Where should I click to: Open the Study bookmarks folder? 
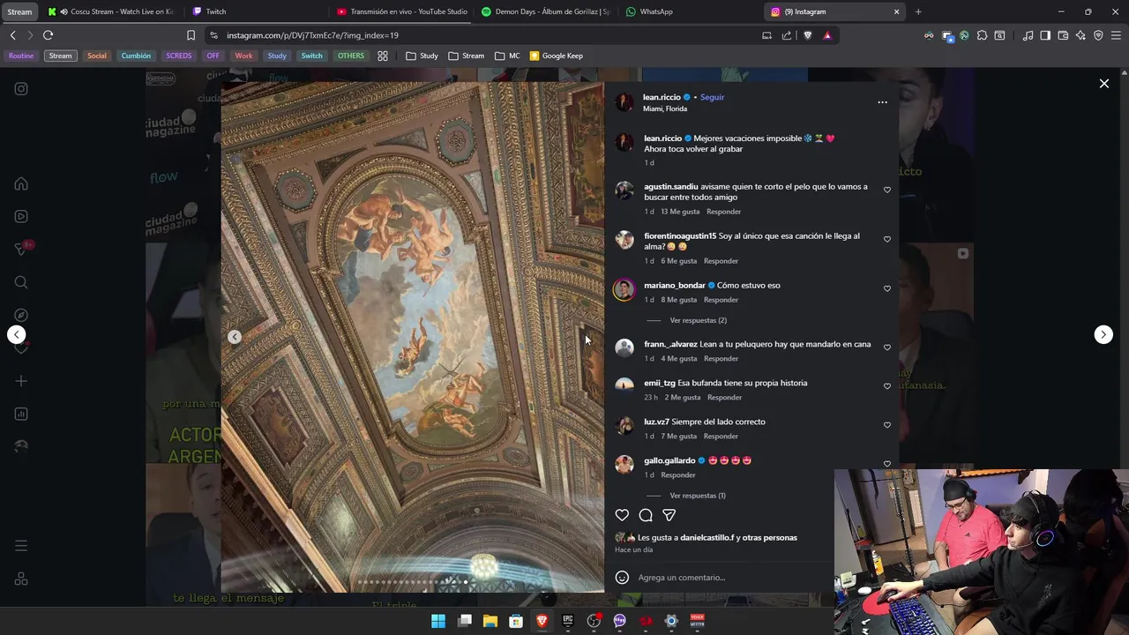point(422,56)
